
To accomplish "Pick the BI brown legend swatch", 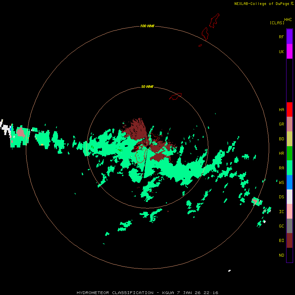I will pos(289,241).
